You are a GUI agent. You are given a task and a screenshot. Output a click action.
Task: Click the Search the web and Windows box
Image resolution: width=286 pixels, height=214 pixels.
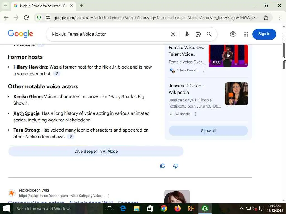point(58,208)
